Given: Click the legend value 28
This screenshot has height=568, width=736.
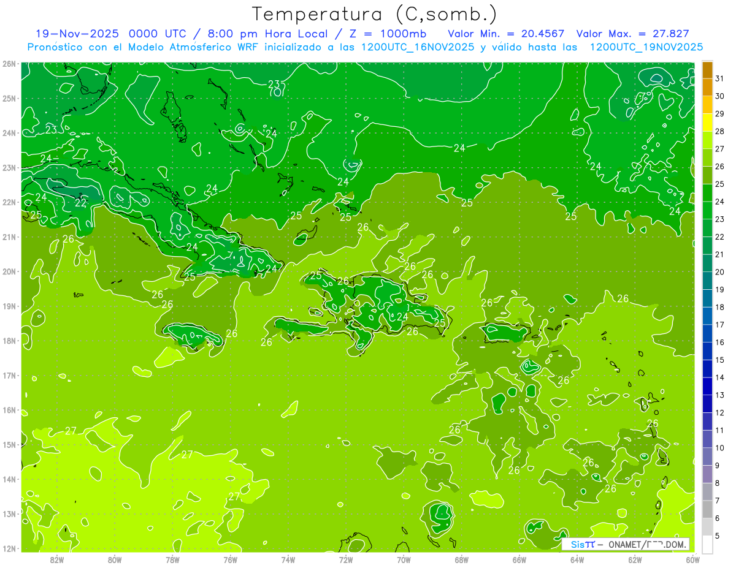Looking at the screenshot, I should [719, 131].
